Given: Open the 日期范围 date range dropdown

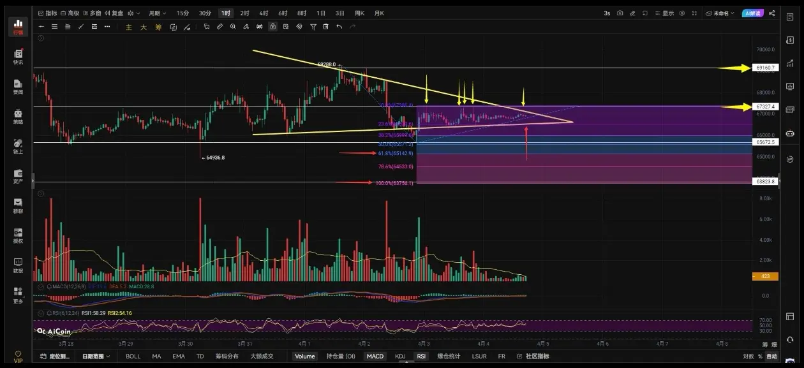Looking at the screenshot, I should click(x=96, y=356).
